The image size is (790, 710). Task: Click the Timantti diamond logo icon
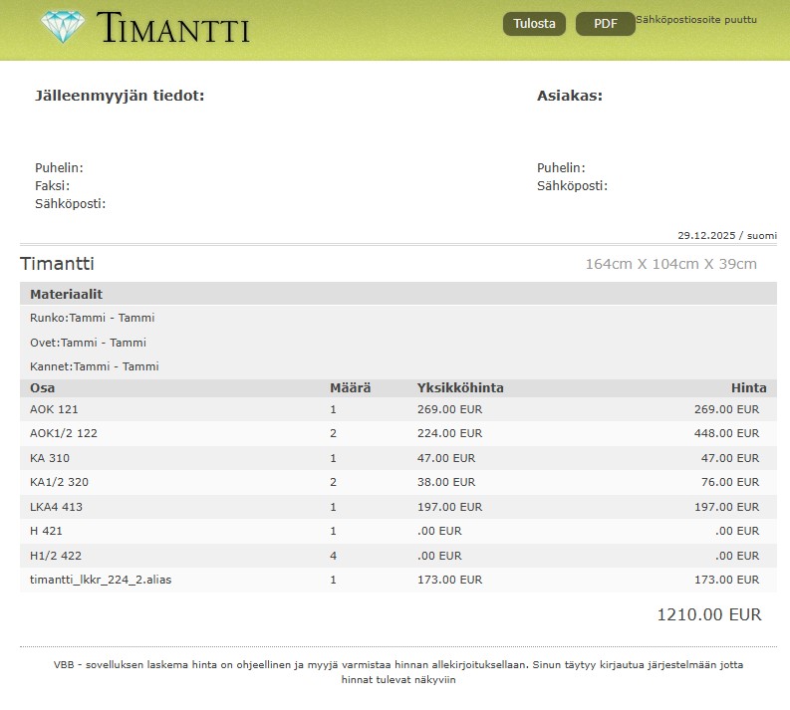tap(63, 27)
